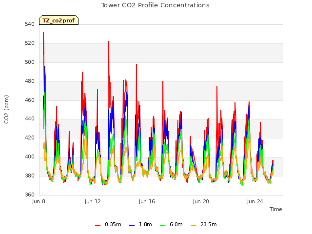Image resolution: width=312 pixels, height=234 pixels.
Task: Click the chart title Tower CO2 Profile Concentrations
Action: [155, 5]
